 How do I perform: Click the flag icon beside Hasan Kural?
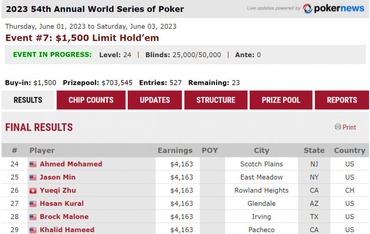point(33,204)
